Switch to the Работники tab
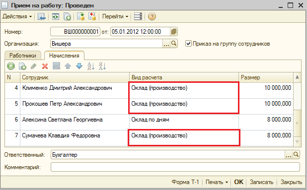This screenshot has width=307, height=190. (x=23, y=56)
